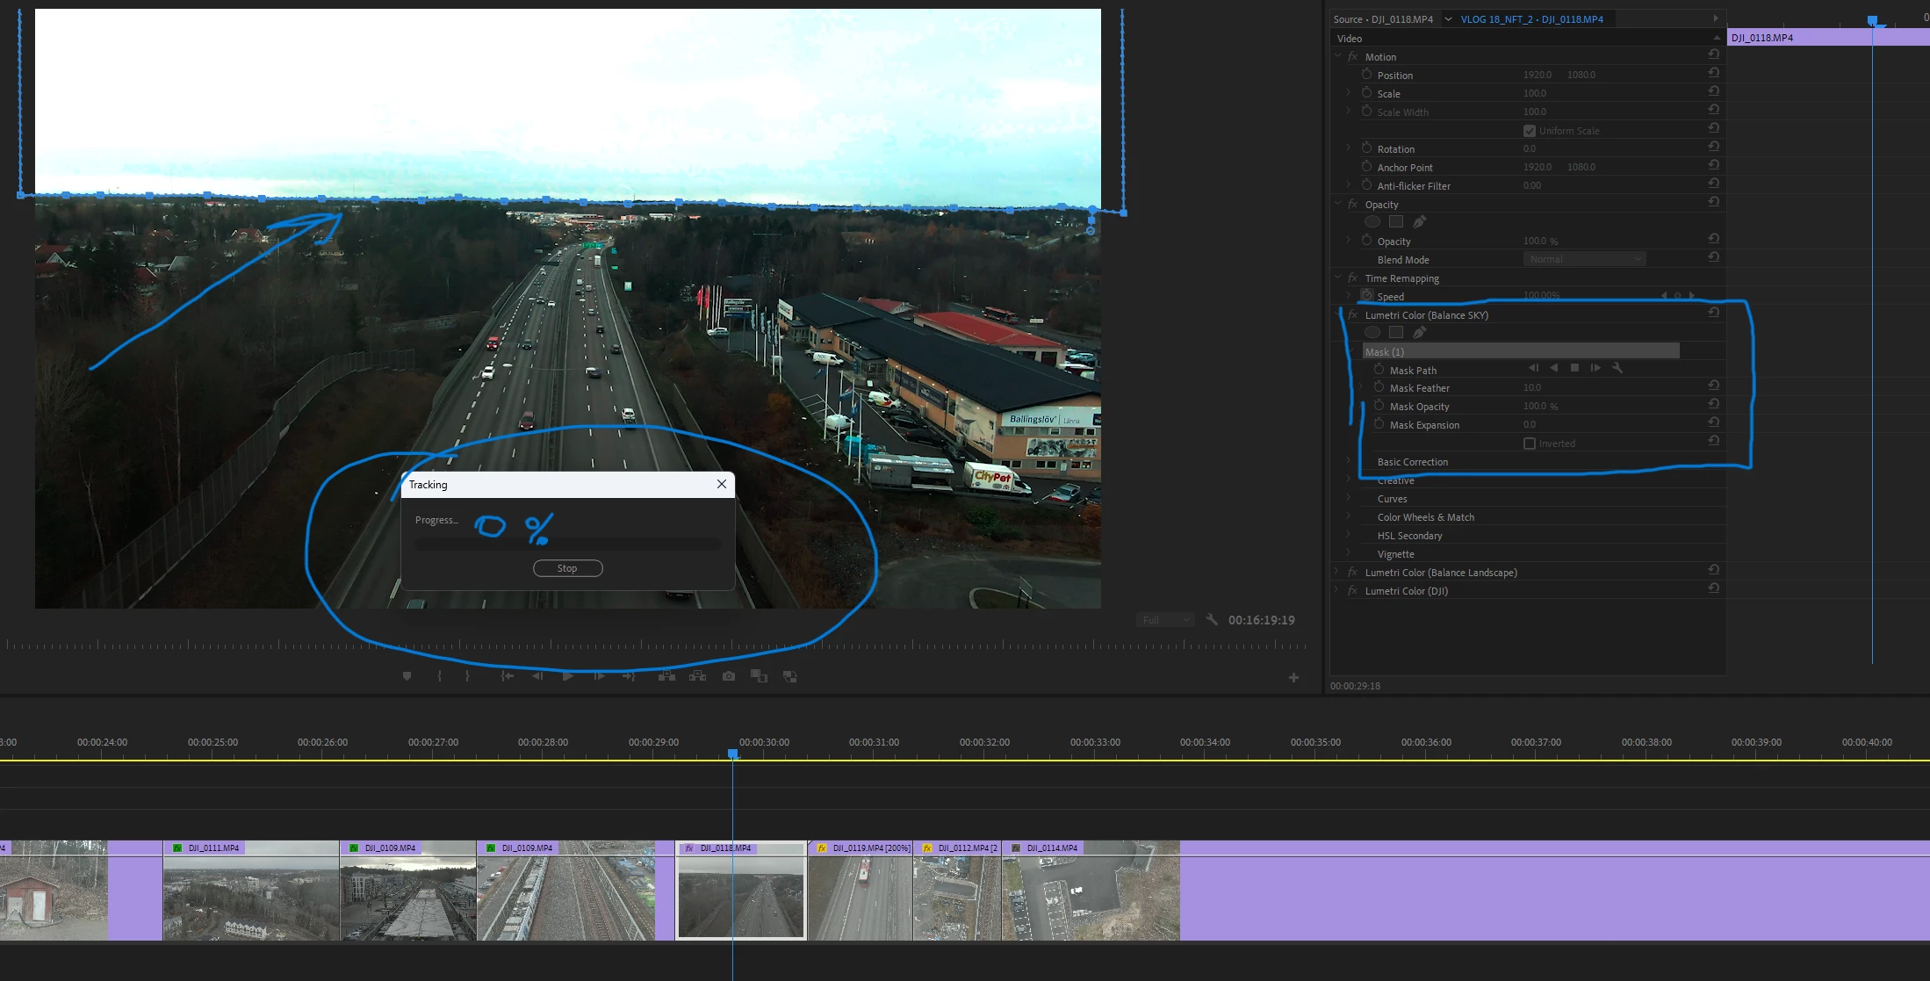Switch to Source DJI_0118.MP4 tab
Viewport: 1930px width, 981px height.
[x=1382, y=18]
